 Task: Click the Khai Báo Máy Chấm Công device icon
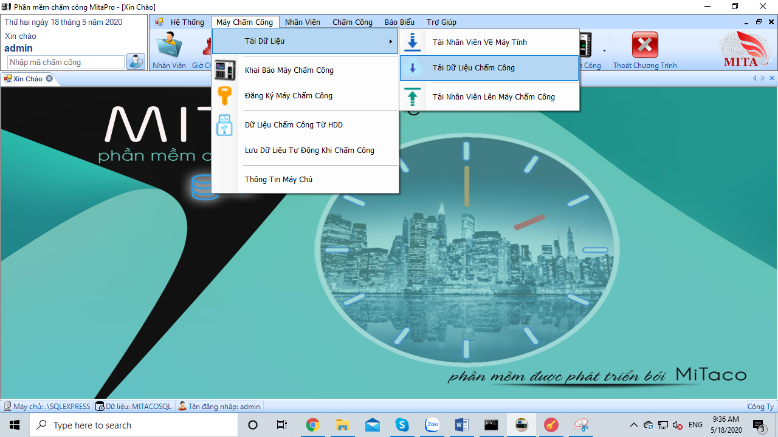[225, 70]
